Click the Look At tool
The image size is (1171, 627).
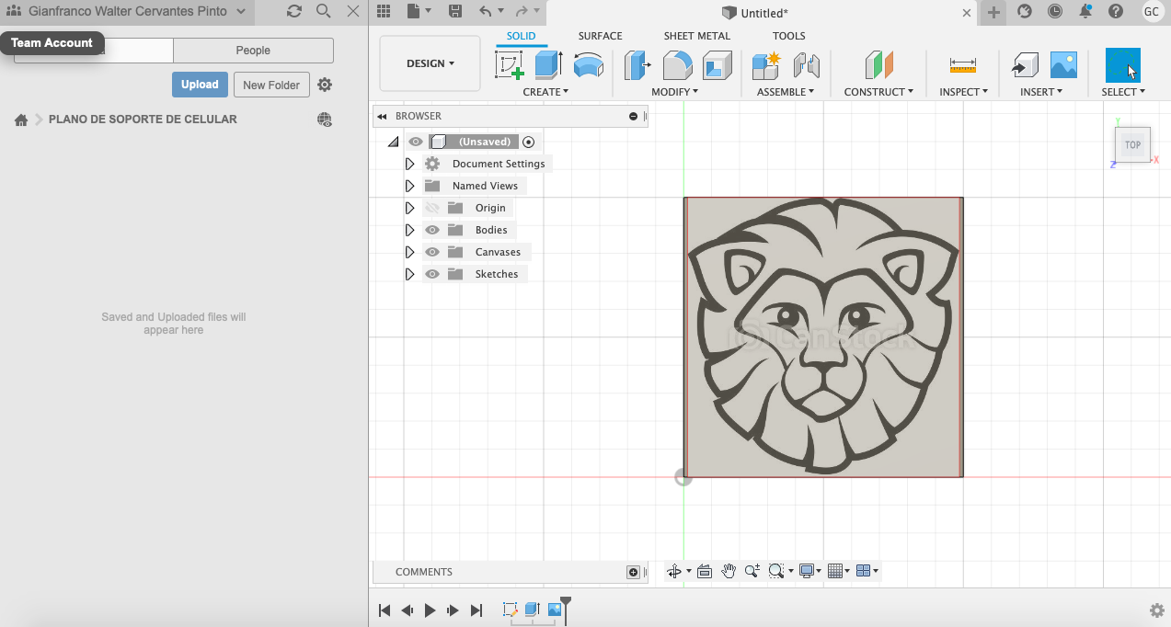(x=705, y=571)
